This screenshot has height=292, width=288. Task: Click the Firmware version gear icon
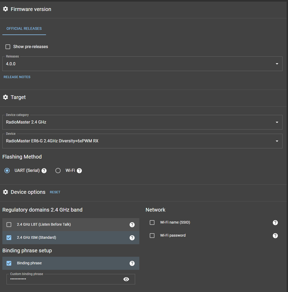point(5,9)
